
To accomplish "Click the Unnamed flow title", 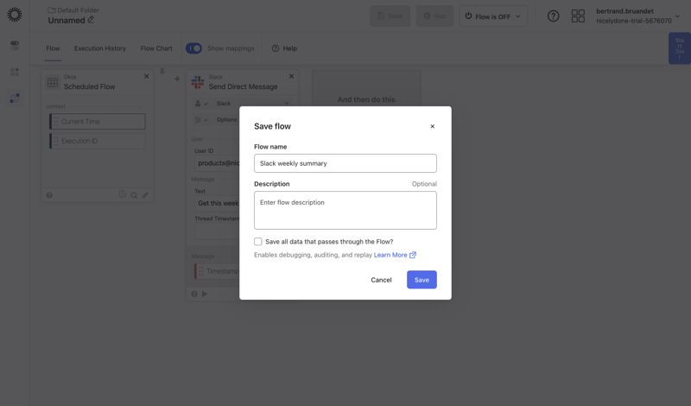I will 67,20.
